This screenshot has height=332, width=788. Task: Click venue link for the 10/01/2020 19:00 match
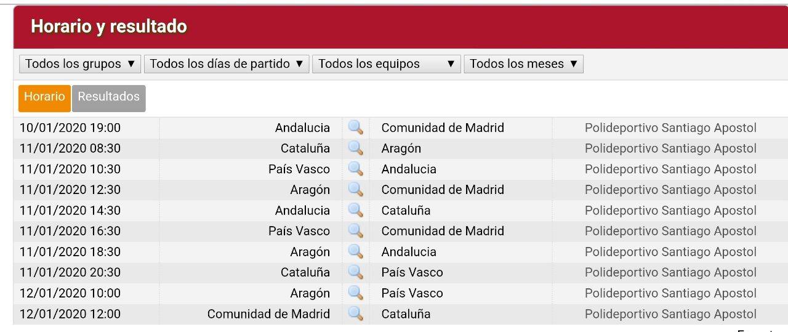click(670, 128)
